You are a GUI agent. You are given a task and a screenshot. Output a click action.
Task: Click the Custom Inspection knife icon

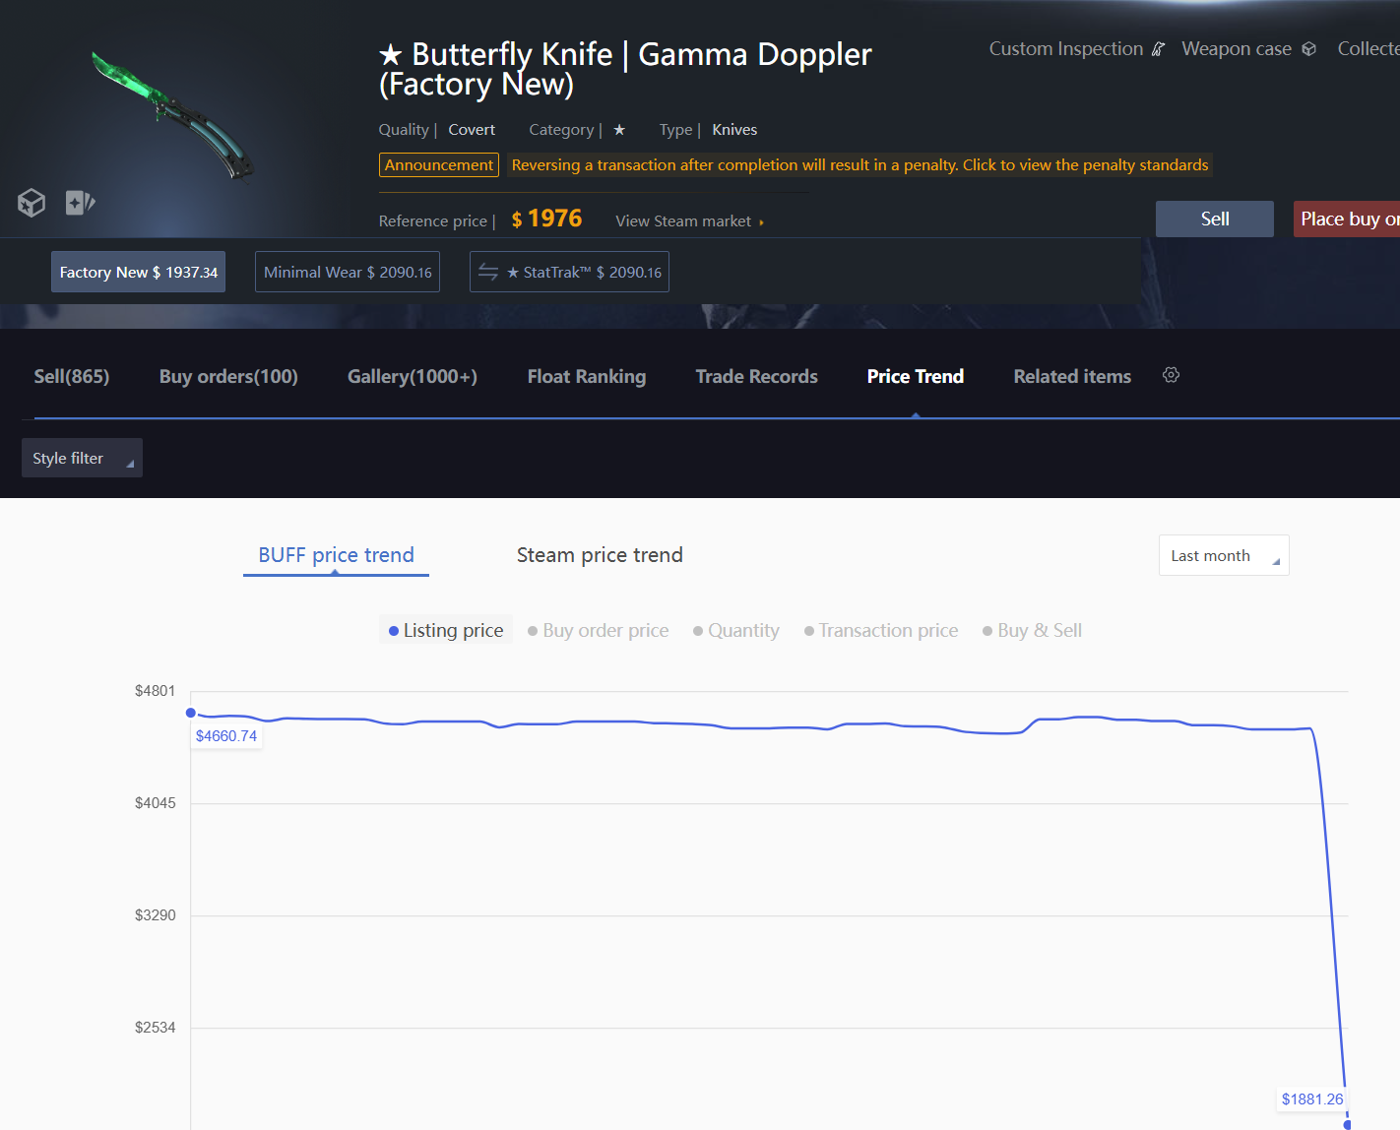pos(1159,49)
